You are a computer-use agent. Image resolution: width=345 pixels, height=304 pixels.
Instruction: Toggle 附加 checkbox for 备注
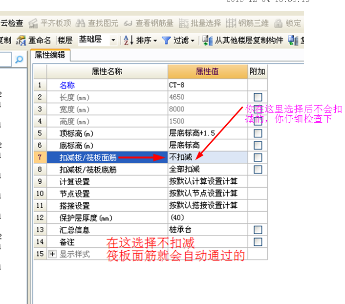[x=258, y=242]
